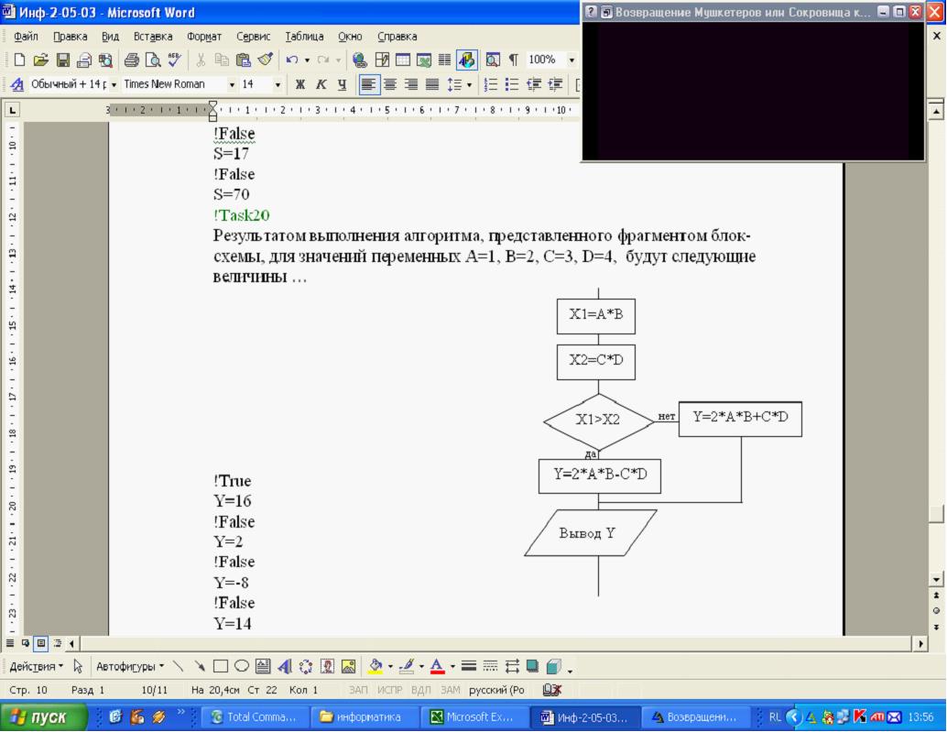The height and width of the screenshot is (732, 947).
Task: Expand the font size 14 dropdown
Action: pyautogui.click(x=278, y=84)
